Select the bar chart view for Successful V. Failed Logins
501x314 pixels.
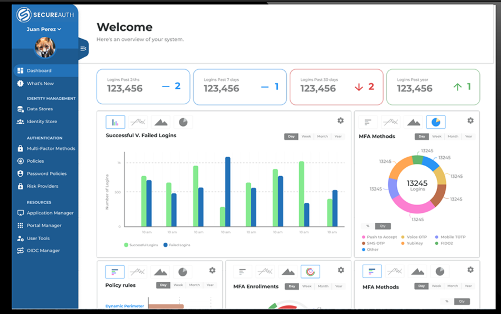(115, 122)
